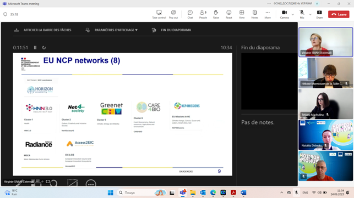Image resolution: width=354 pixels, height=198 pixels.
Task: Show the People participants list
Action: click(203, 14)
